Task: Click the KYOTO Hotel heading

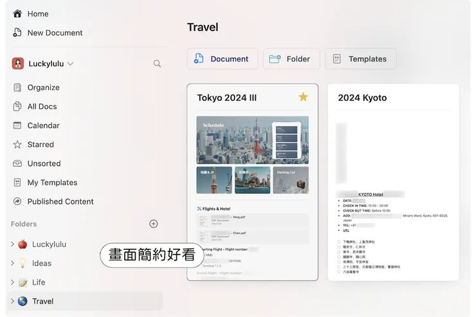Action: [371, 194]
